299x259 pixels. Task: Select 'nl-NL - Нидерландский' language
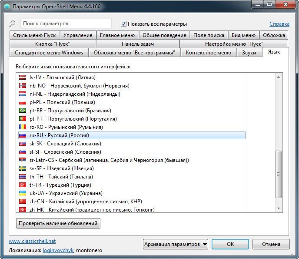click(x=75, y=94)
